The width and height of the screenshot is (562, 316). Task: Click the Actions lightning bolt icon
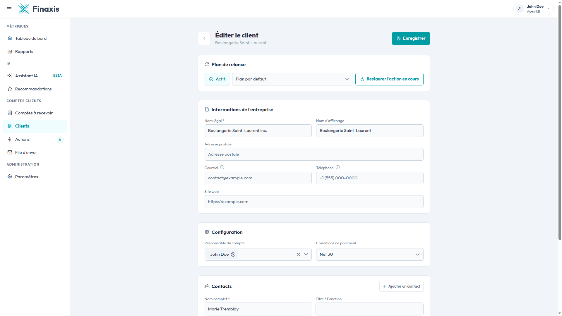point(10,139)
